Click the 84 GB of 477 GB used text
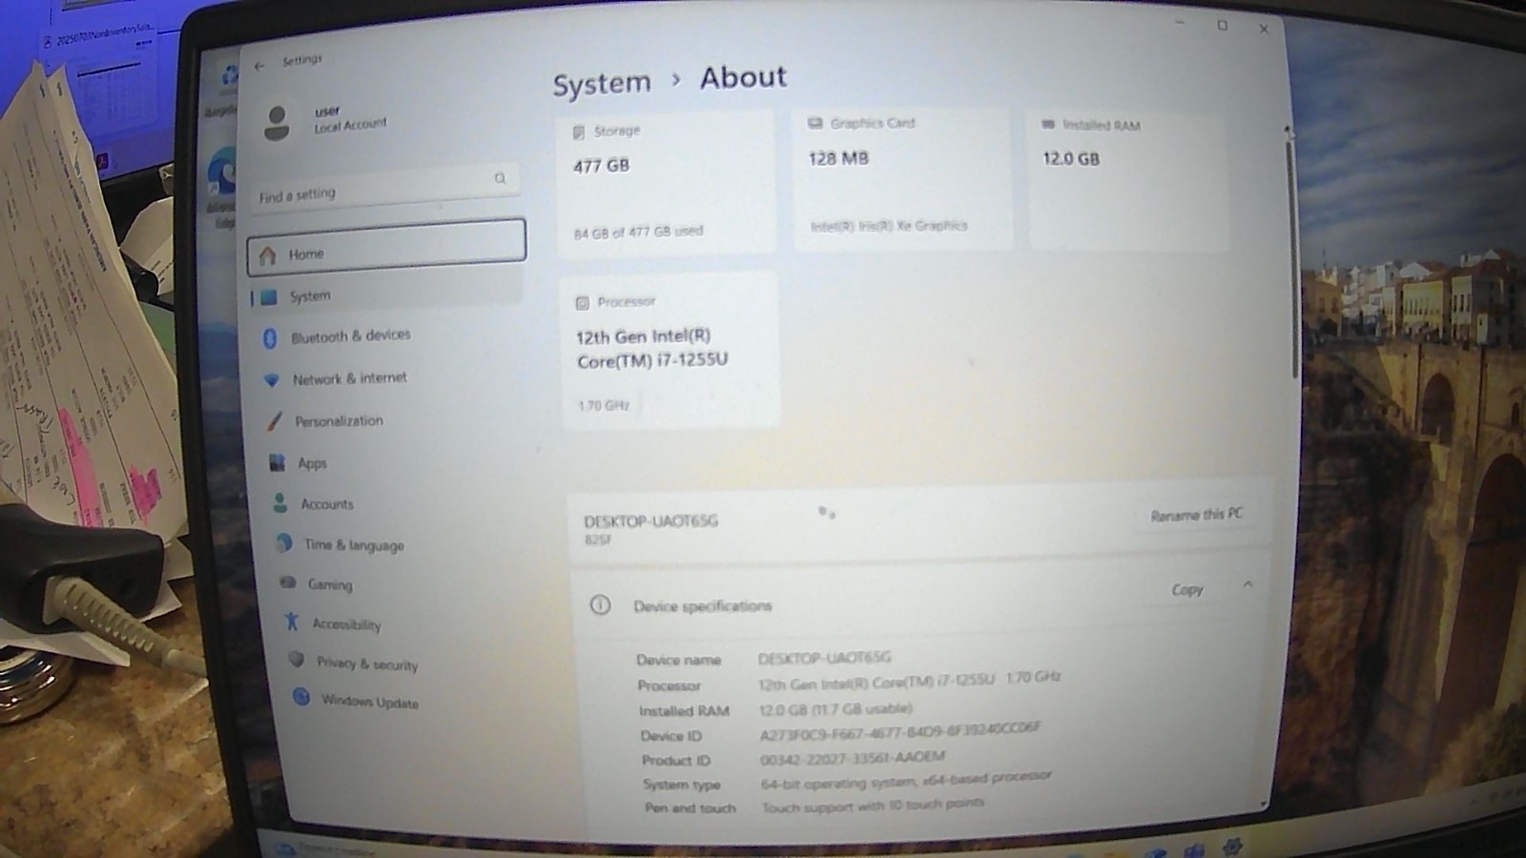 (x=638, y=232)
